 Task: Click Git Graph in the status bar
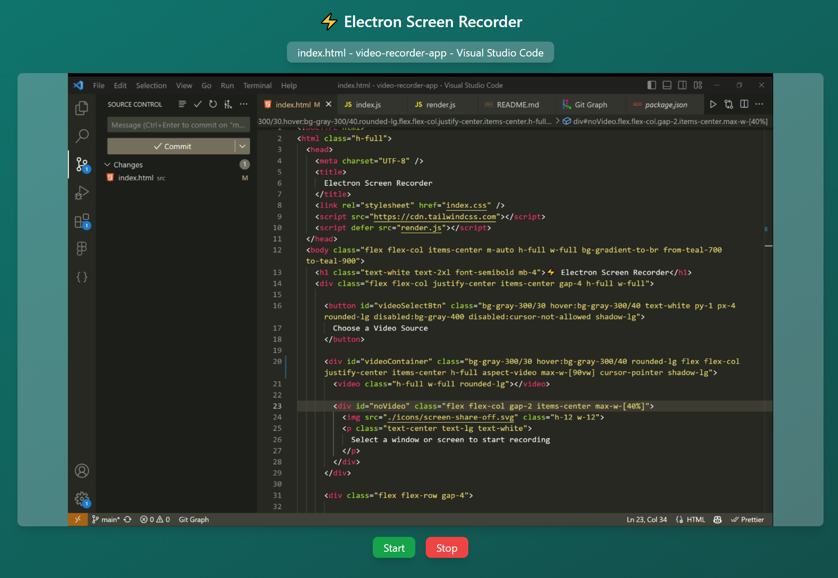194,519
